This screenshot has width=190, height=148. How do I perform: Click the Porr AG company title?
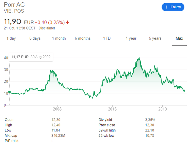[x=14, y=5]
